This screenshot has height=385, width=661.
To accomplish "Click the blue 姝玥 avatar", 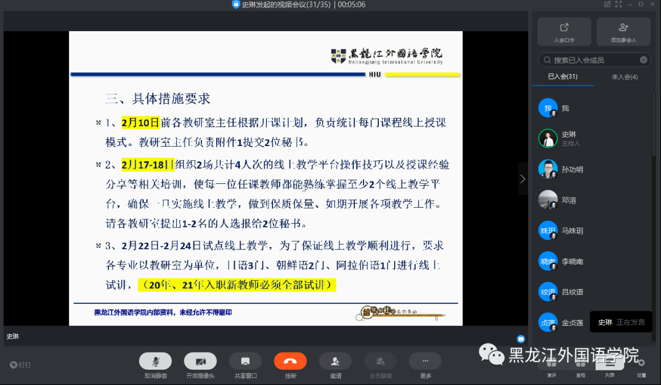I will [548, 230].
